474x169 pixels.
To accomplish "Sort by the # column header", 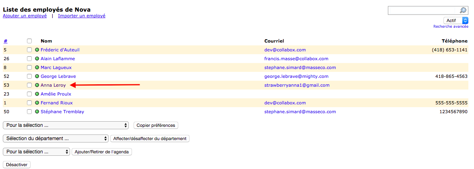I will [x=5, y=41].
